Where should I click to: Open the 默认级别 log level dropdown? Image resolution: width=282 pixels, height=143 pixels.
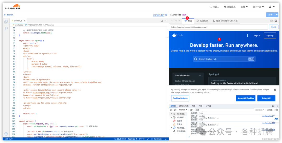click(260, 110)
